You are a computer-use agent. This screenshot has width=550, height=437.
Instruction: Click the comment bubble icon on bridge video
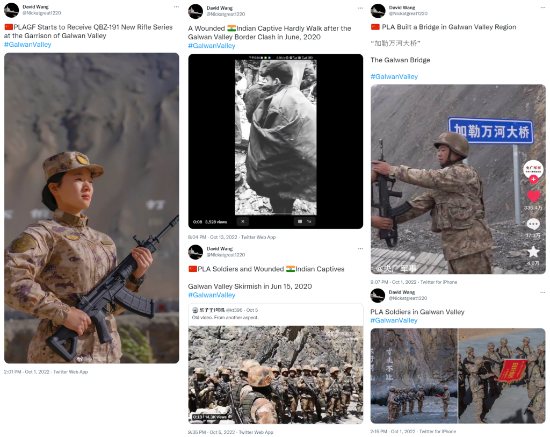[x=533, y=224]
